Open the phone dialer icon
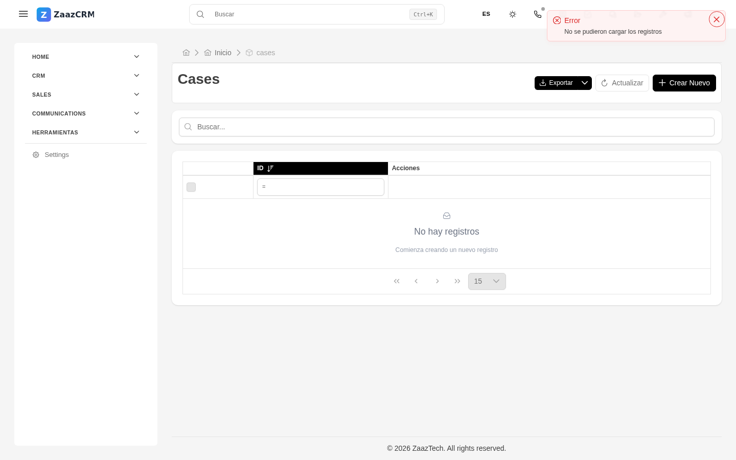This screenshot has height=460, width=736. coord(538,14)
